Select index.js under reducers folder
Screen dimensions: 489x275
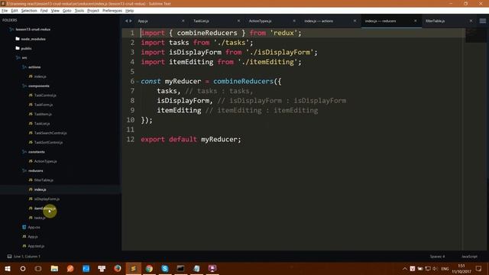point(40,189)
